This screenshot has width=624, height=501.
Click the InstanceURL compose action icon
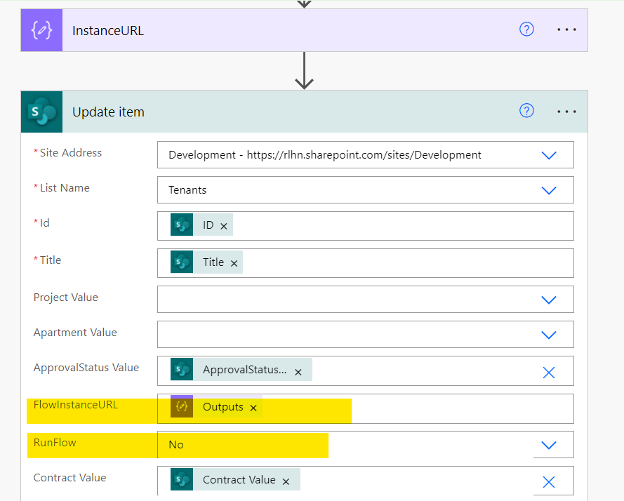pos(41,30)
